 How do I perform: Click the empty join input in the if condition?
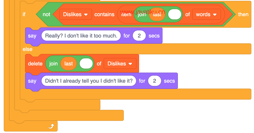tap(175, 14)
